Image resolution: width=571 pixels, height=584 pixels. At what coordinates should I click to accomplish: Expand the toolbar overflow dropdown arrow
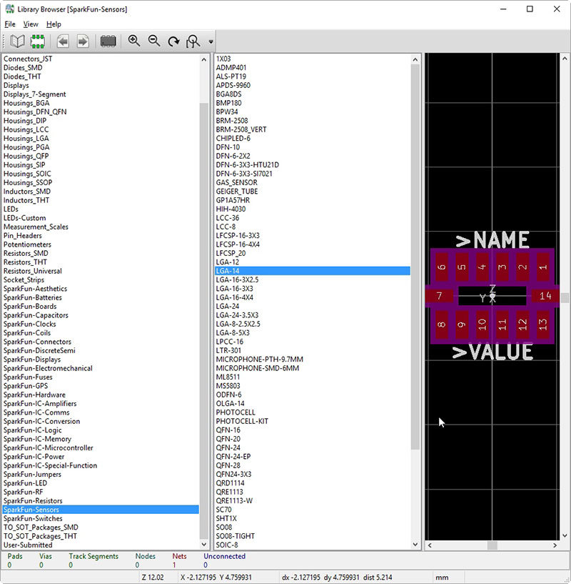click(211, 42)
